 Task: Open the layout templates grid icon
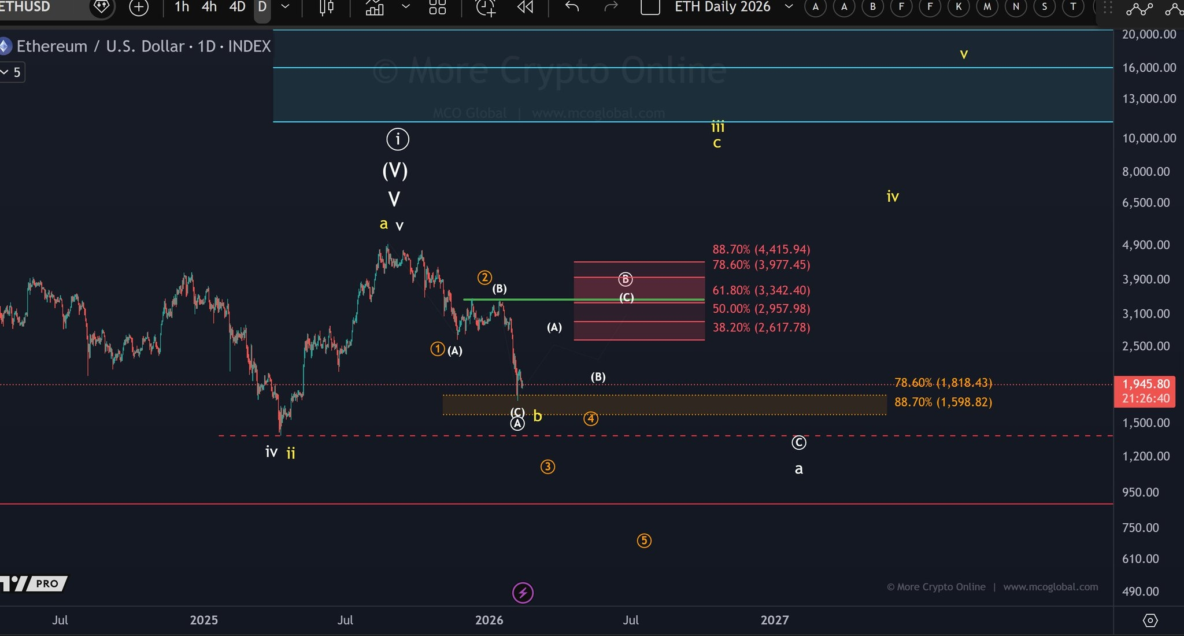438,8
